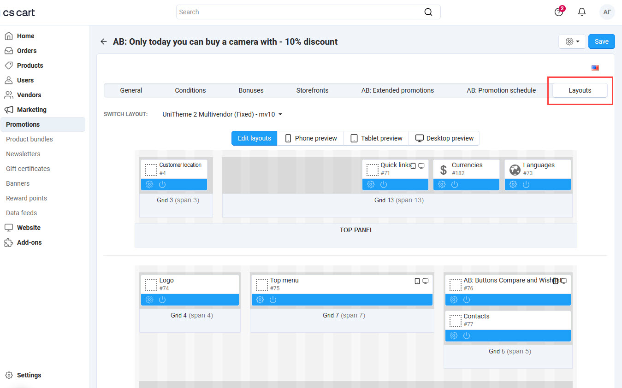Switch to Phone preview mode
The height and width of the screenshot is (388, 622).
310,138
